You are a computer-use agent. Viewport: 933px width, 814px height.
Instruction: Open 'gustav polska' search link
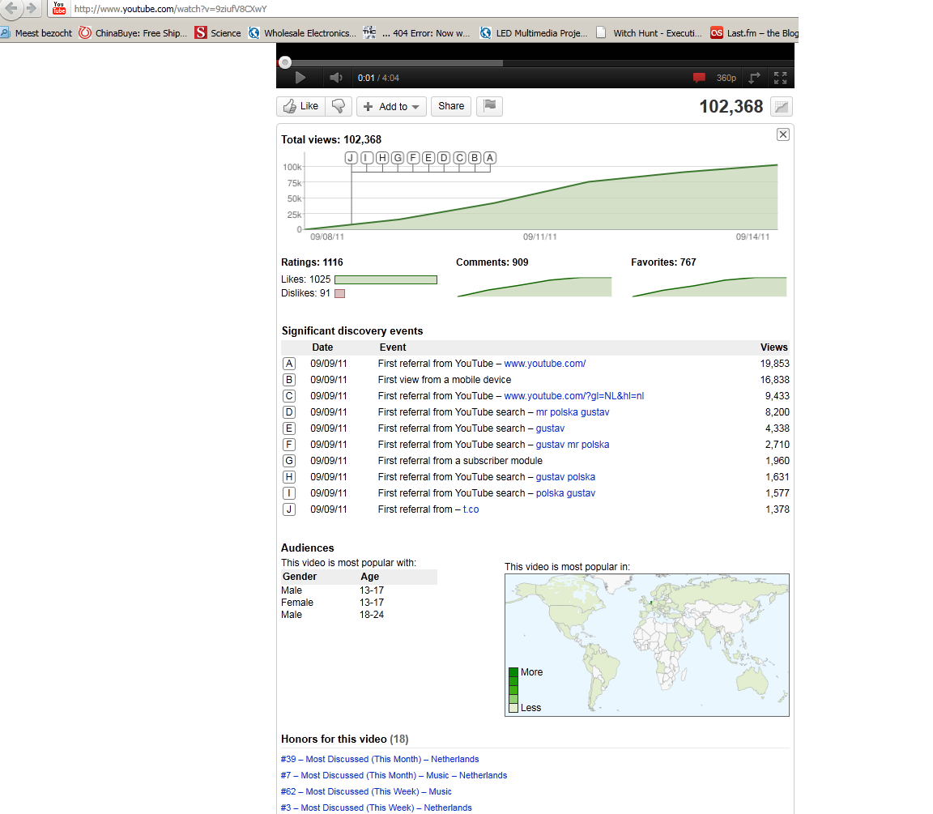[x=565, y=477]
